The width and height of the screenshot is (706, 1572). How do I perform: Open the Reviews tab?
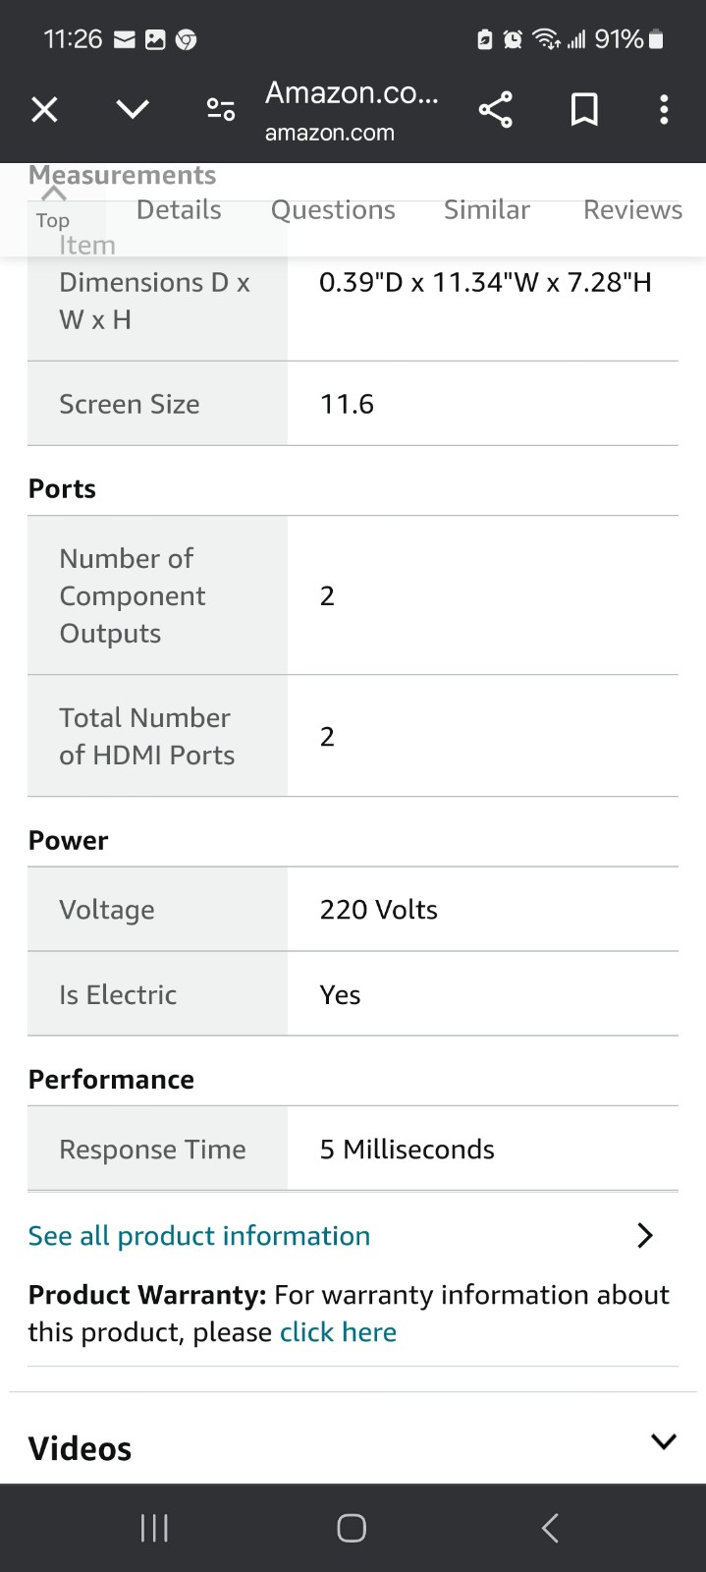click(632, 209)
